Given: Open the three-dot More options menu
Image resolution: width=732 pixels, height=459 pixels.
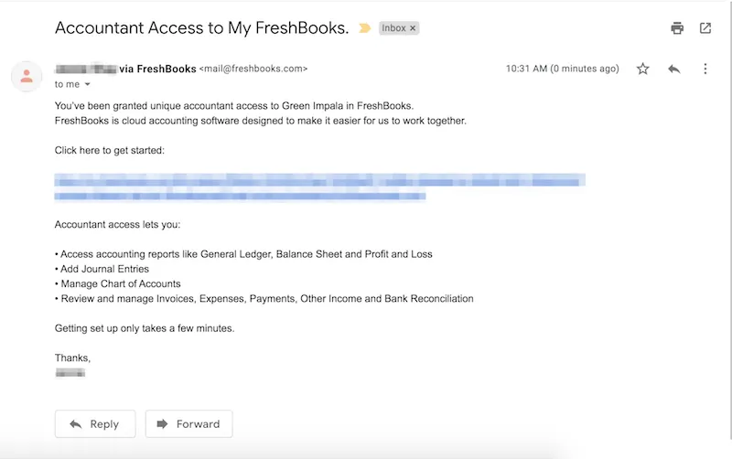Looking at the screenshot, I should 705,69.
